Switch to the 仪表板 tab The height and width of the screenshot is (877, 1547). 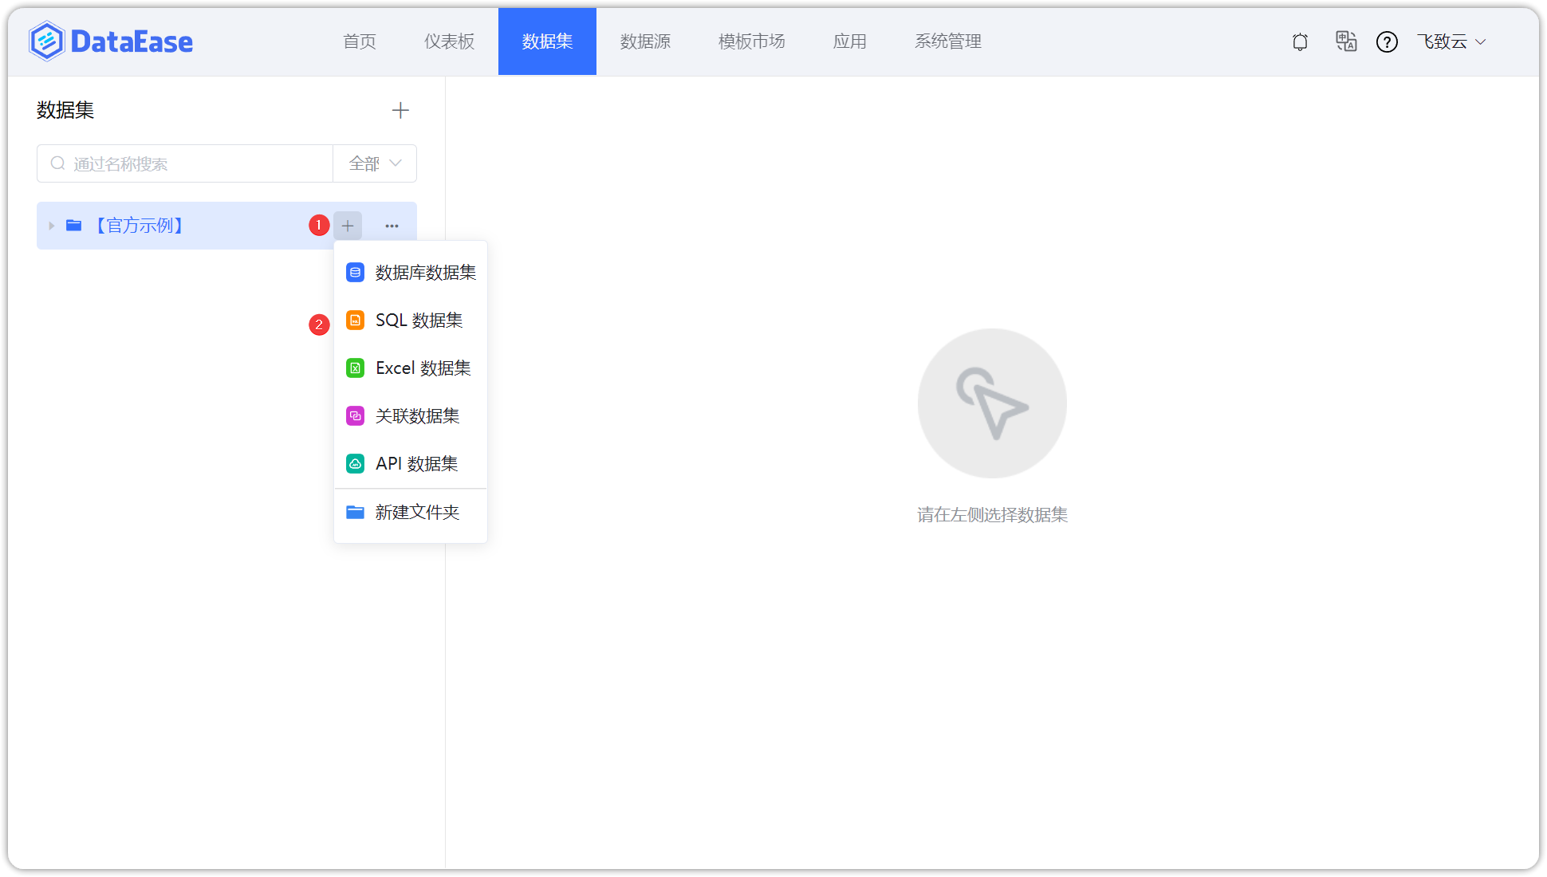[449, 41]
